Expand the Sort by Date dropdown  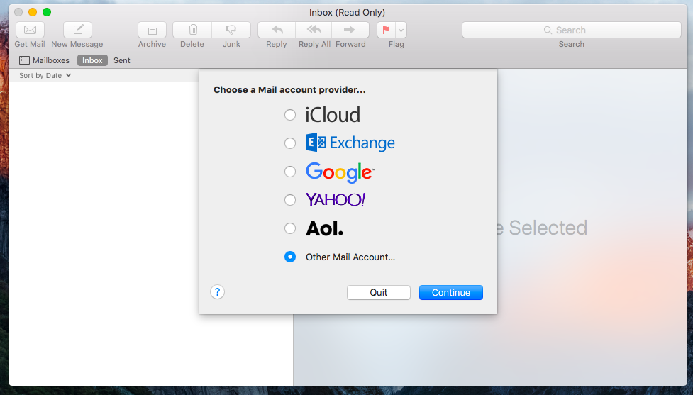[x=45, y=75]
